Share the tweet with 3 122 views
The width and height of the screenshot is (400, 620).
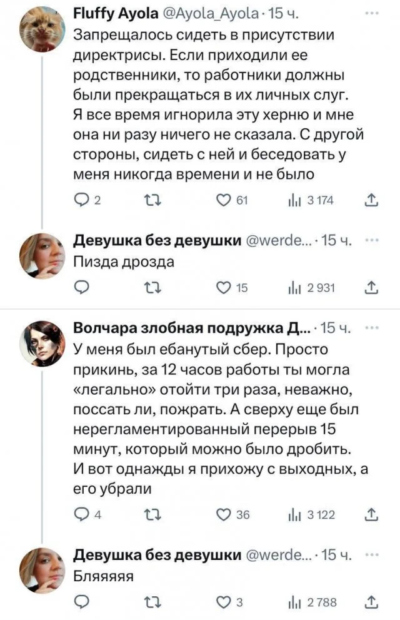coord(371,515)
